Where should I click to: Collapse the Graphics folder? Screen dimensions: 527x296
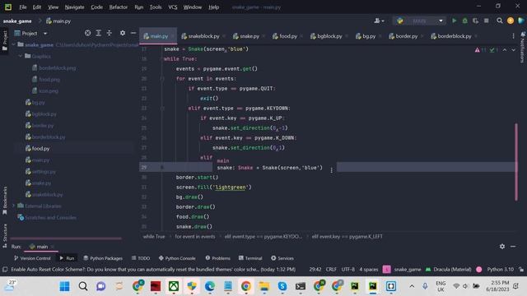(x=21, y=56)
